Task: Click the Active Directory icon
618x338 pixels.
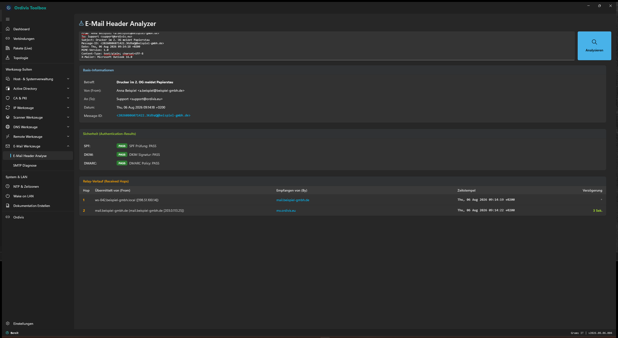Action: tap(8, 88)
